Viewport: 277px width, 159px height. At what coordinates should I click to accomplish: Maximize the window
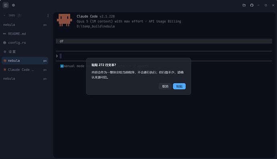pyautogui.click(x=266, y=5)
